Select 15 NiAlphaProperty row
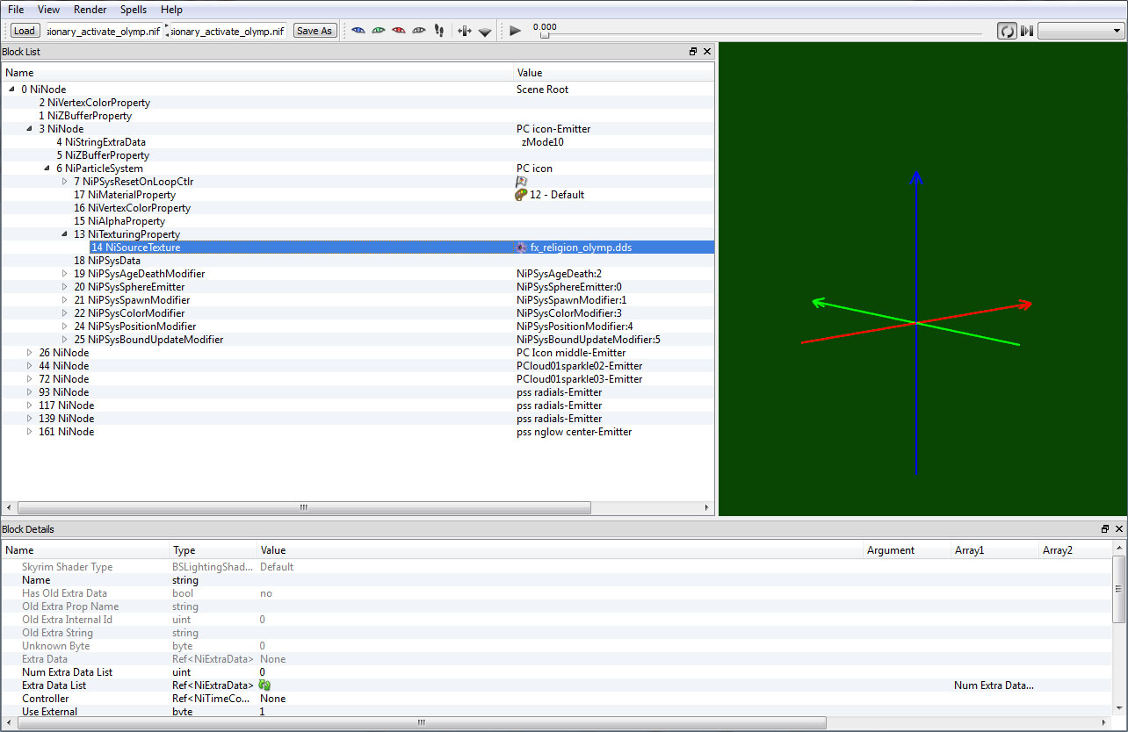Image resolution: width=1128 pixels, height=732 pixels. coord(358,221)
